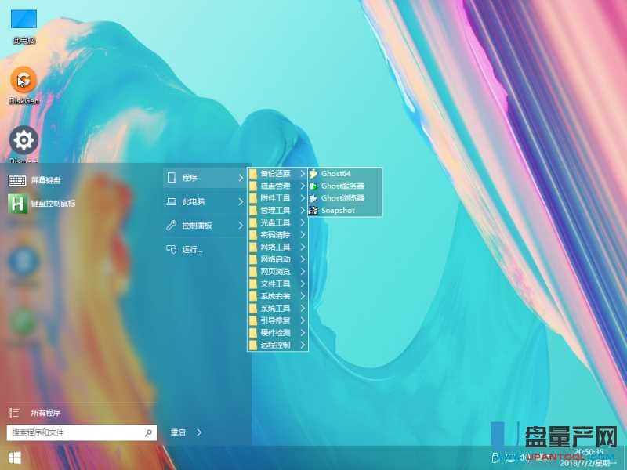Open the Dism++ gear desktop icon

[x=24, y=141]
